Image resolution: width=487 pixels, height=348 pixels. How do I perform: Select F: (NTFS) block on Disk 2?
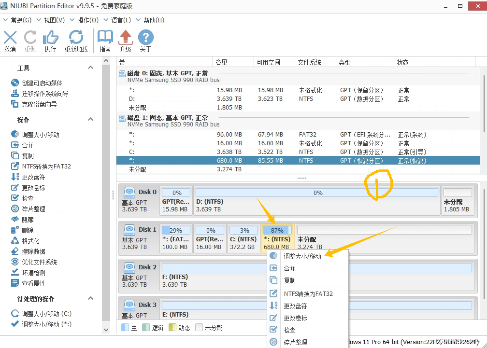click(x=317, y=276)
